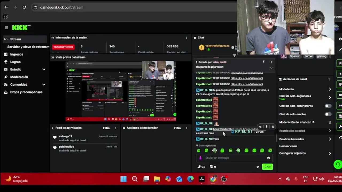Click the reply arrow on the hovered chat message
This screenshot has width=342, height=192.
[x=260, y=127]
